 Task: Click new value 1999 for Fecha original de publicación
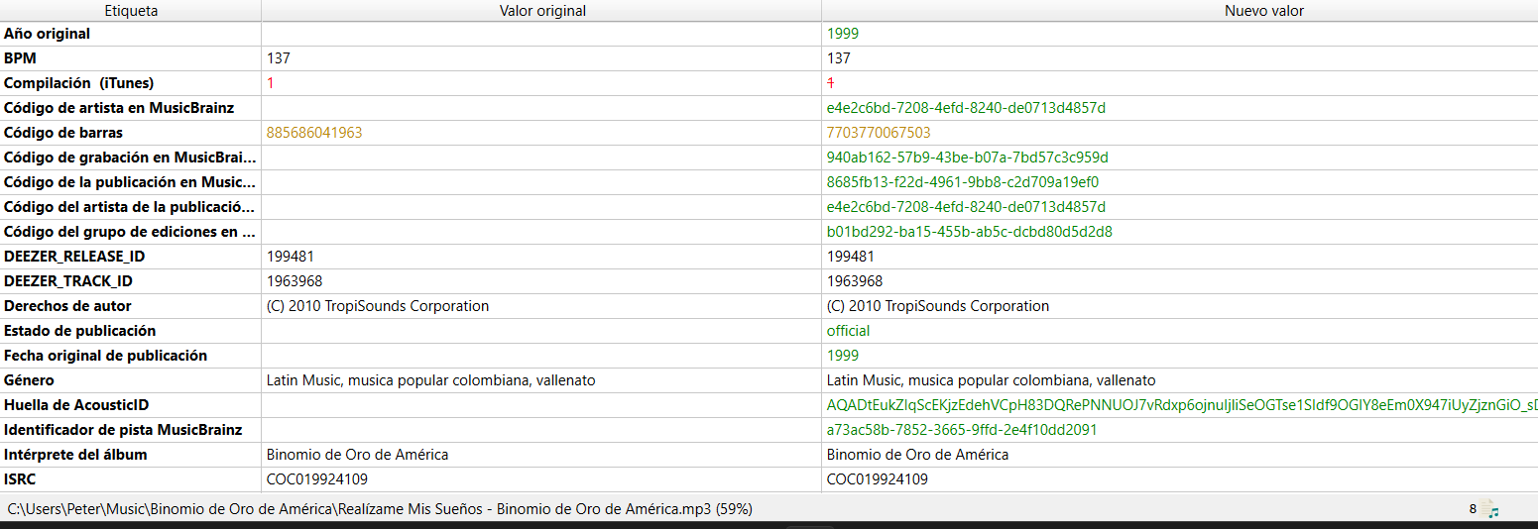tap(843, 356)
